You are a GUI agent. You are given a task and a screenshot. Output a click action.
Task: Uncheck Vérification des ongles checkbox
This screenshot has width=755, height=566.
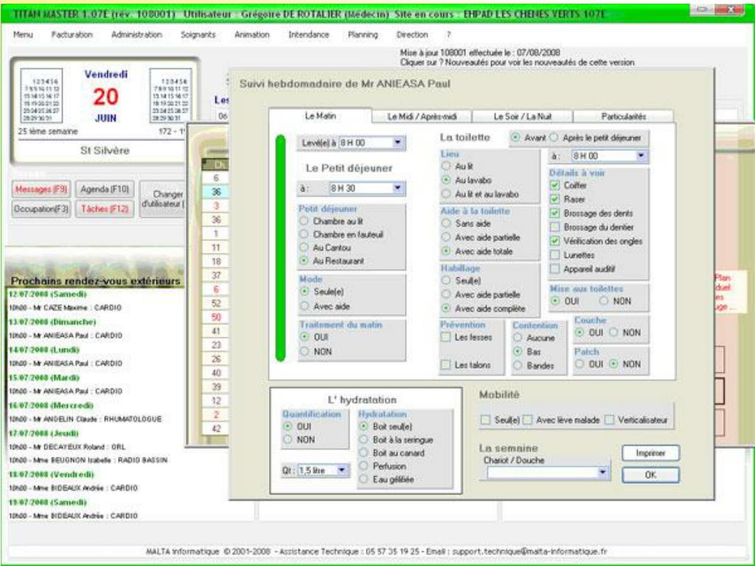click(x=554, y=241)
